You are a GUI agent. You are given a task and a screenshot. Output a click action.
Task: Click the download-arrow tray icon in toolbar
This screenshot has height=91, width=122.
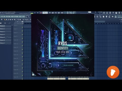pos(116,17)
